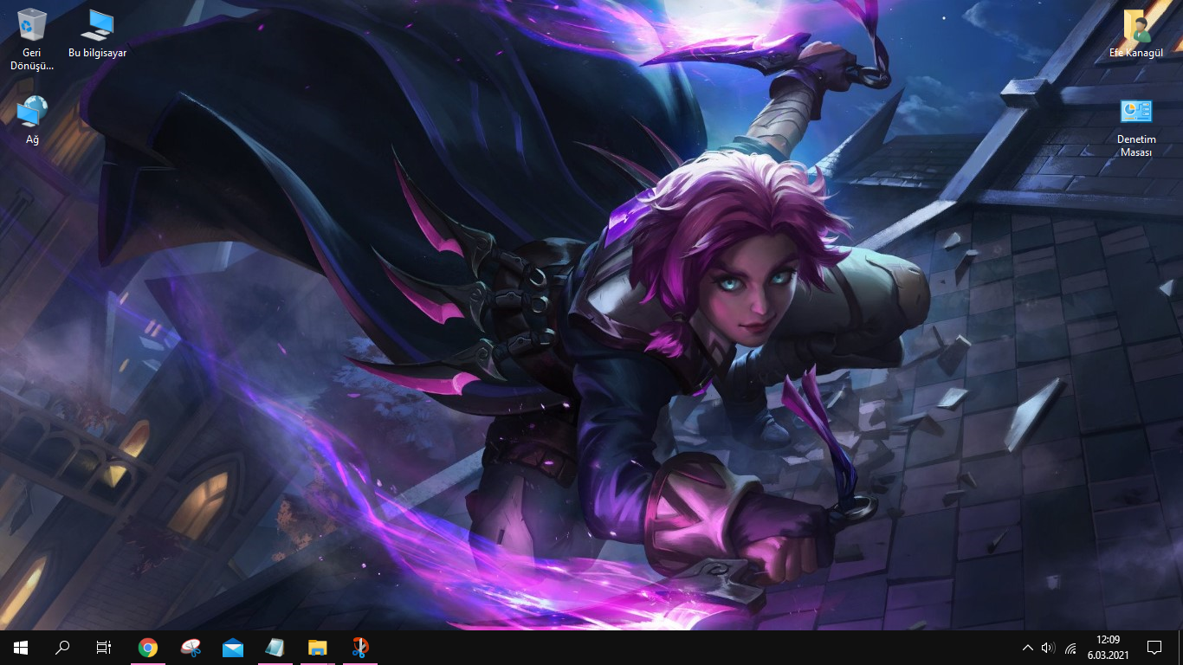
Task: Open the Mail app from the taskbar
Action: (233, 647)
